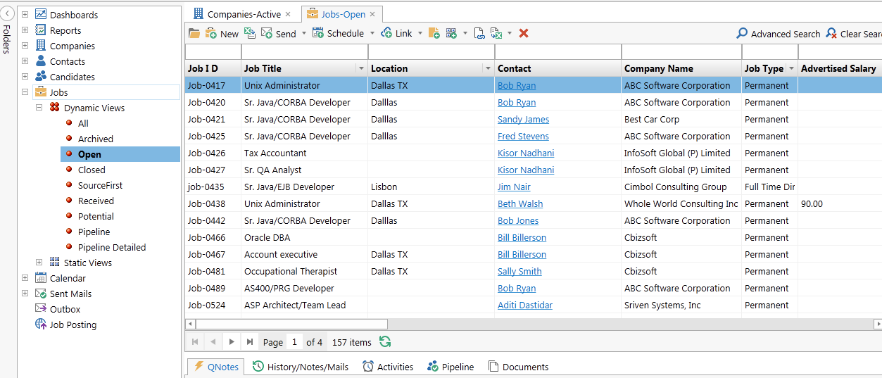Click the horizontal scrollbar under the grid
The width and height of the screenshot is (882, 378).
tap(291, 324)
